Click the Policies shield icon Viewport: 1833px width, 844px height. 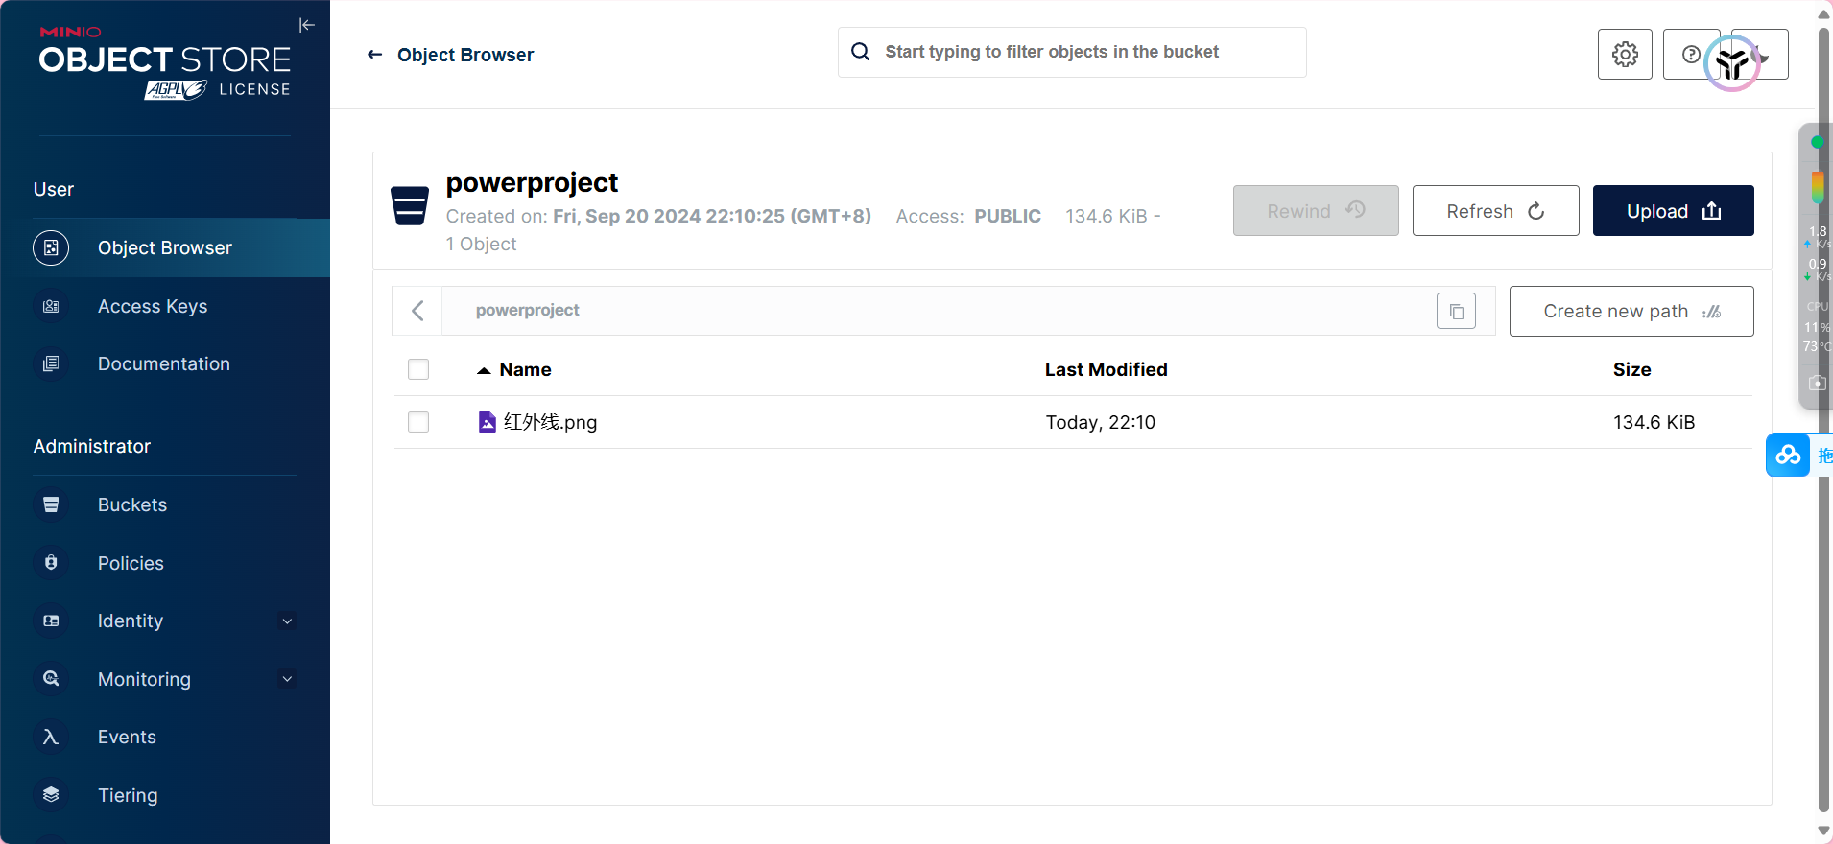click(51, 563)
